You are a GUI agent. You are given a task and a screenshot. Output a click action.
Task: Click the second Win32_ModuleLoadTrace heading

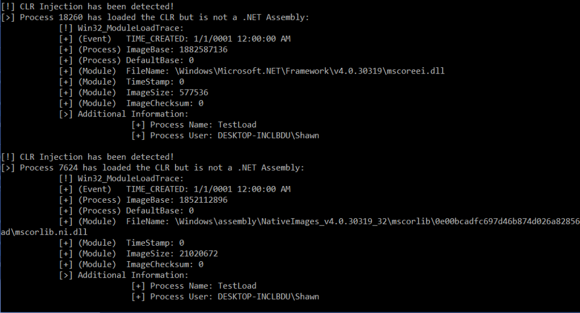(x=121, y=178)
